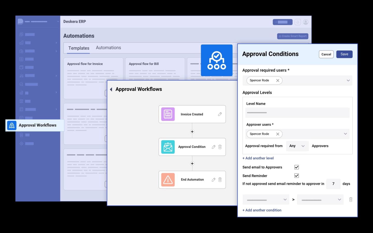Switch to the Automations tab
Image resolution: width=373 pixels, height=233 pixels.
[x=108, y=48]
